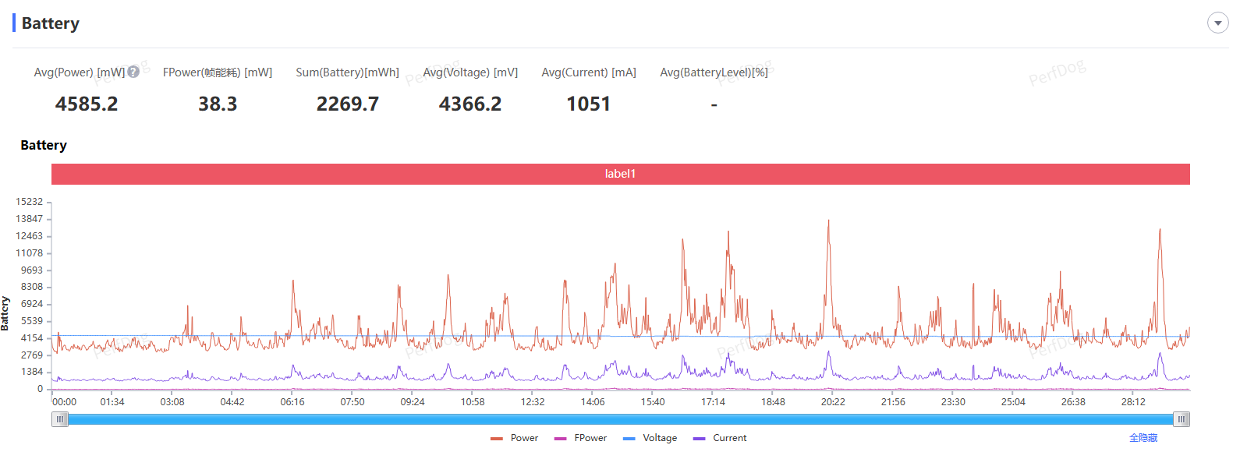Click the blue Voltage legend swatch

click(629, 439)
